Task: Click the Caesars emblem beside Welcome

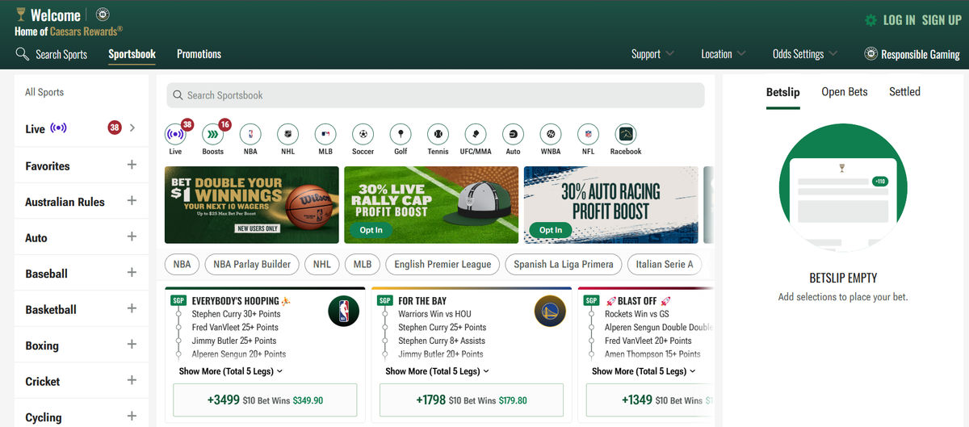Action: pyautogui.click(x=103, y=15)
